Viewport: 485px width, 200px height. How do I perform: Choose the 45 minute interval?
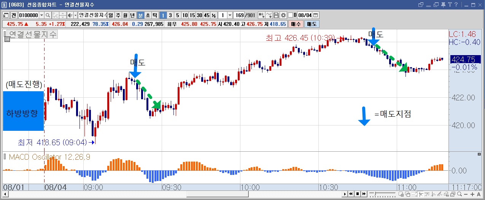(207, 15)
